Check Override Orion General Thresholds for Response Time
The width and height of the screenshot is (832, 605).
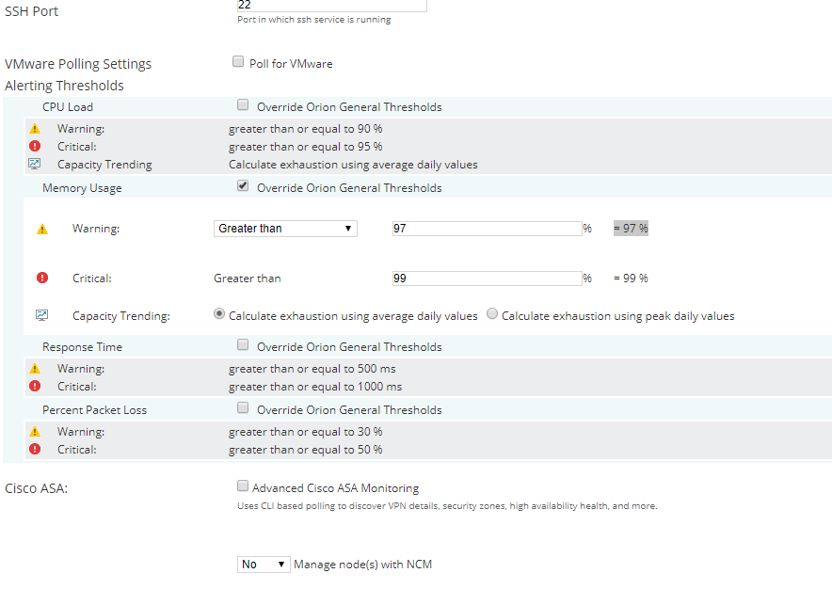tap(243, 345)
